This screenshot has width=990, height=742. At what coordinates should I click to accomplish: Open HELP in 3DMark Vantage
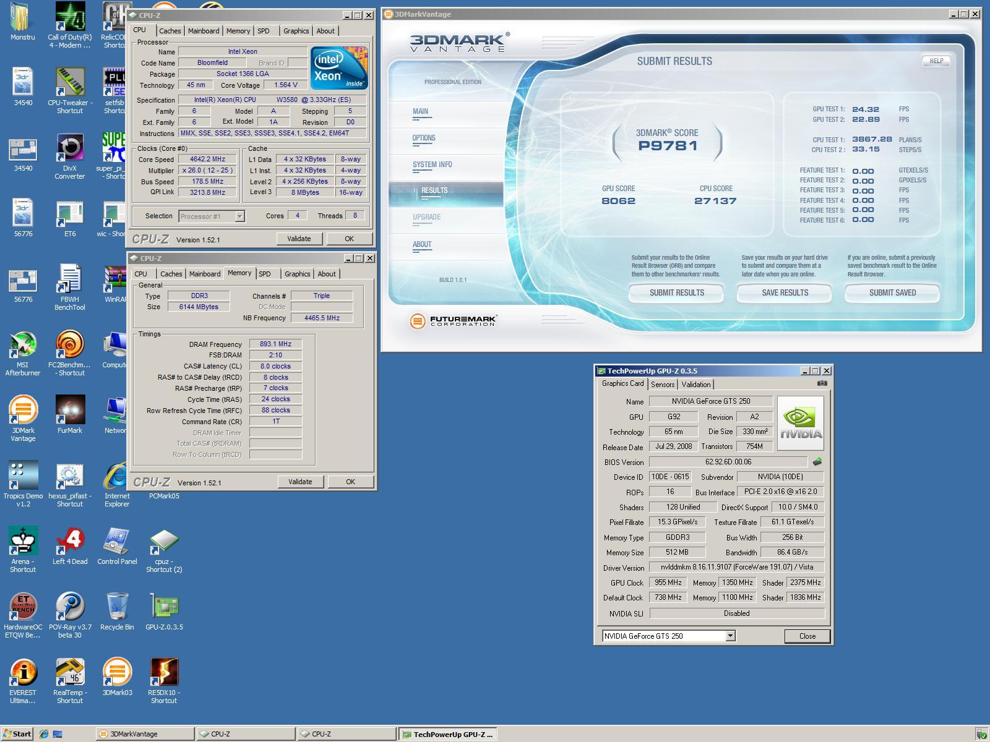(x=936, y=61)
